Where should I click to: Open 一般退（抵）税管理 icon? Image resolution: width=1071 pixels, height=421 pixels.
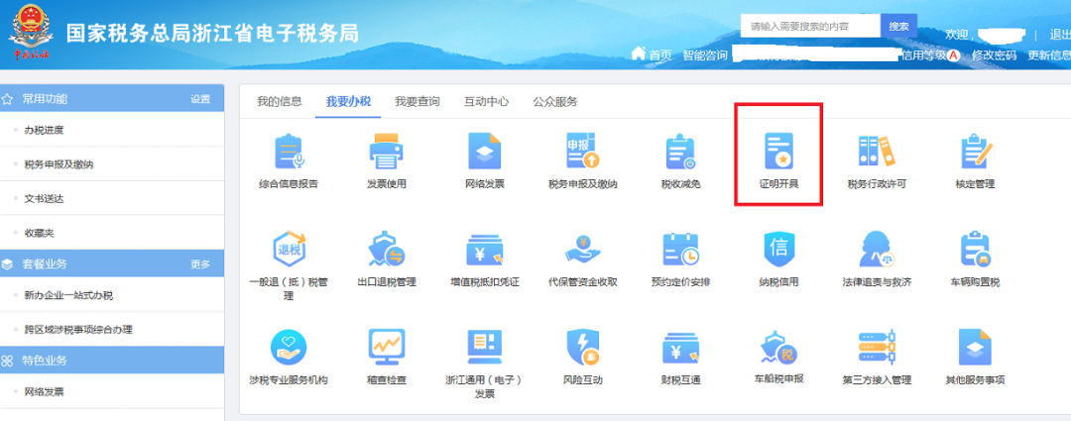pos(289,249)
